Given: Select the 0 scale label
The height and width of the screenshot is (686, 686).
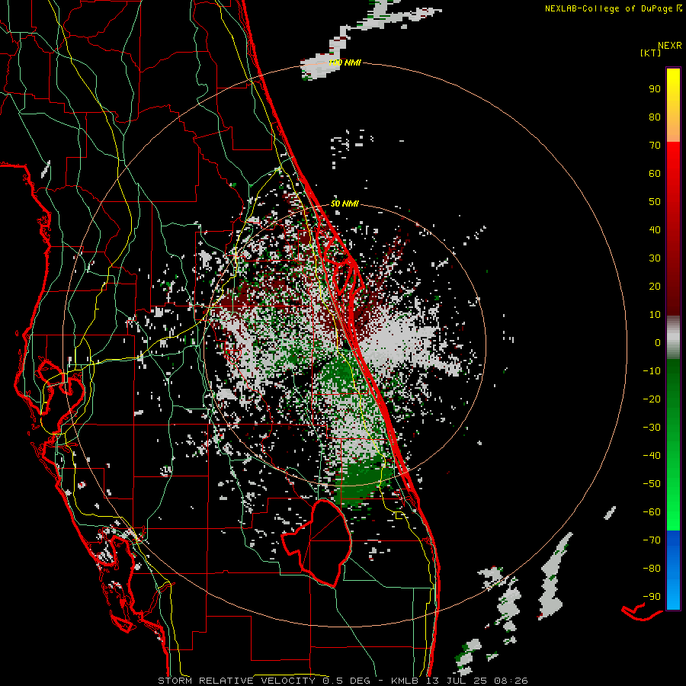Looking at the screenshot, I should 658,342.
